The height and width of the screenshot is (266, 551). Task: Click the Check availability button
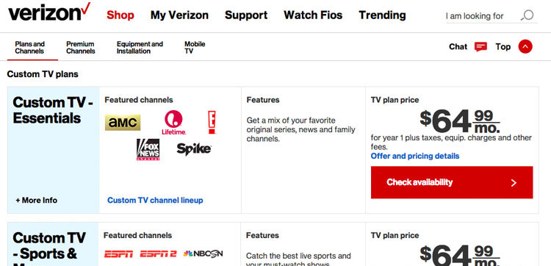point(452,182)
